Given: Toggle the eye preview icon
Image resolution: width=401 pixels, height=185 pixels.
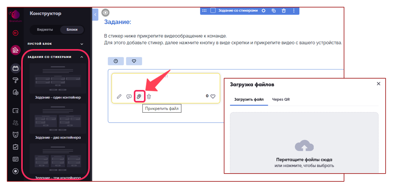Looking at the screenshot, I should [105, 13].
